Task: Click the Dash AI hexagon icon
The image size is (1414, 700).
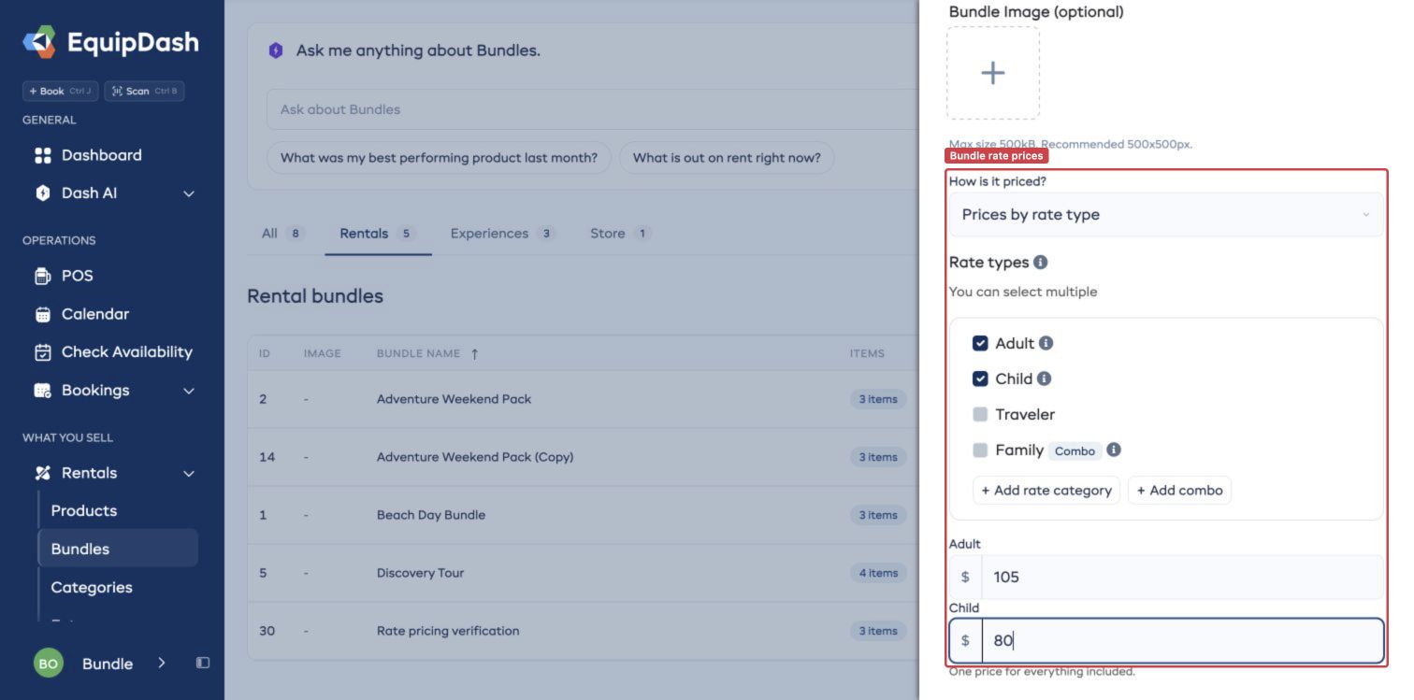Action: pyautogui.click(x=43, y=193)
